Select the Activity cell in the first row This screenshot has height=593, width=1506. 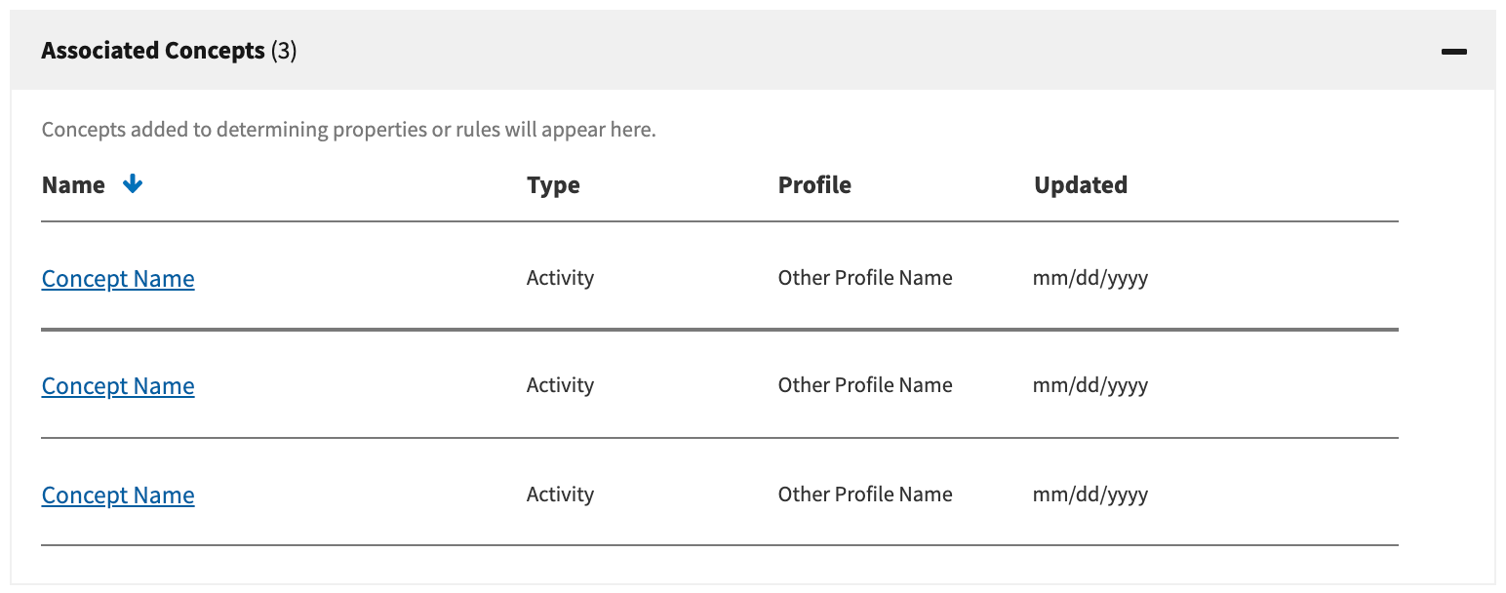tap(560, 278)
